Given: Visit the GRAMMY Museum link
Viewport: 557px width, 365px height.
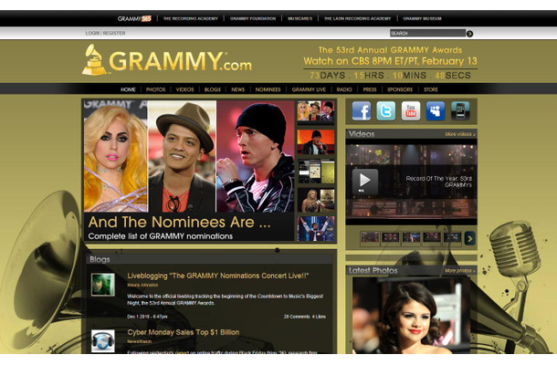Looking at the screenshot, I should [422, 18].
